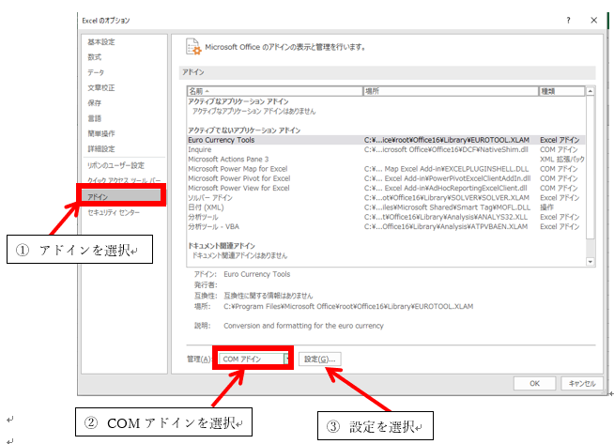This screenshot has width=614, height=444.
Task: Click the add-ins list scrollbar thumb
Action: point(591,167)
